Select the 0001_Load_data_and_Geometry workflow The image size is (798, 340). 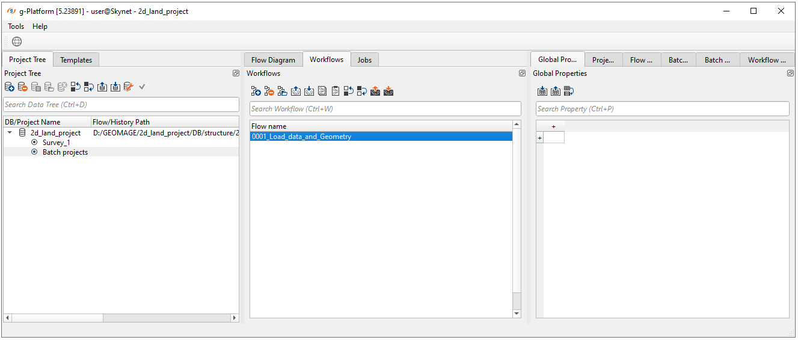point(302,137)
